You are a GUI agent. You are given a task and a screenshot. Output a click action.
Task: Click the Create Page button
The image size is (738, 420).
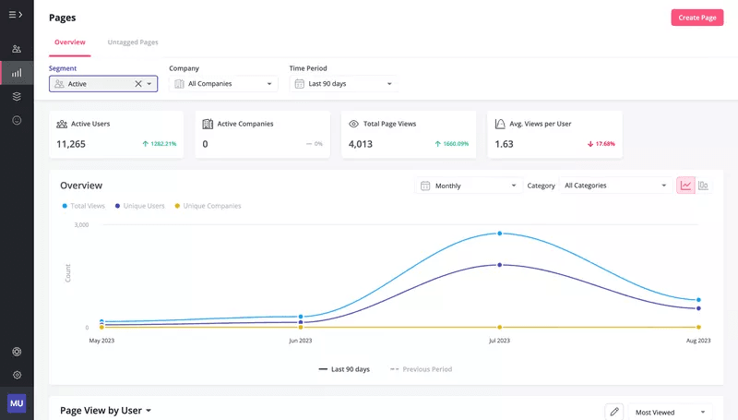click(696, 18)
